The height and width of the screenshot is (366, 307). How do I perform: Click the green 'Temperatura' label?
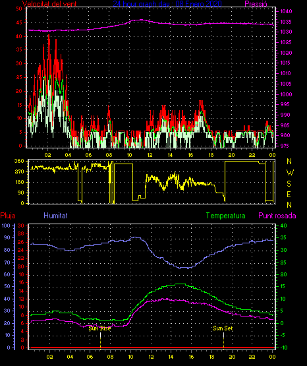226,216
